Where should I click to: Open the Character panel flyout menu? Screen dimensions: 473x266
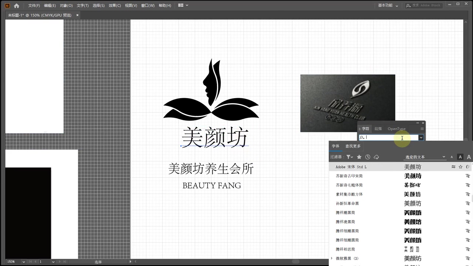pyautogui.click(x=422, y=129)
